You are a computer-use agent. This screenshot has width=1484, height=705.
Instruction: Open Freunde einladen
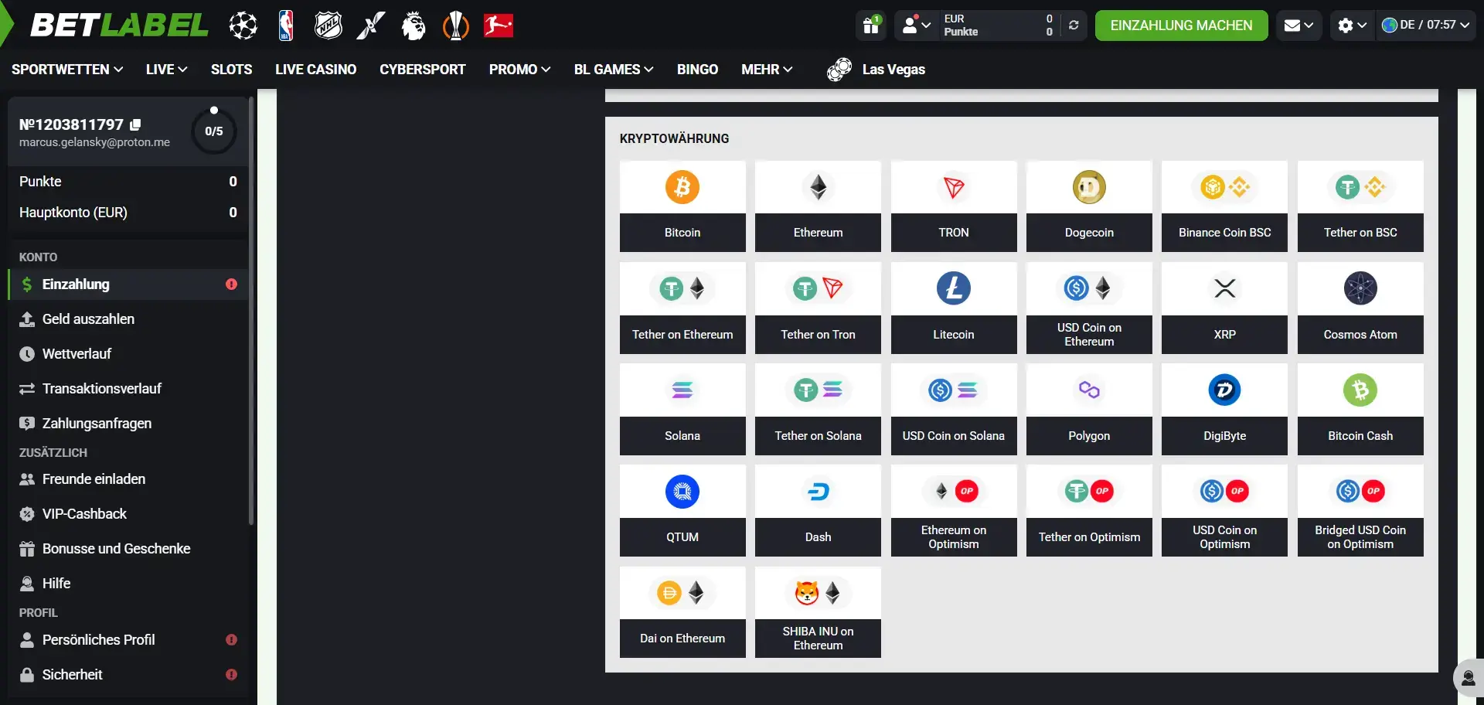[x=128, y=479]
